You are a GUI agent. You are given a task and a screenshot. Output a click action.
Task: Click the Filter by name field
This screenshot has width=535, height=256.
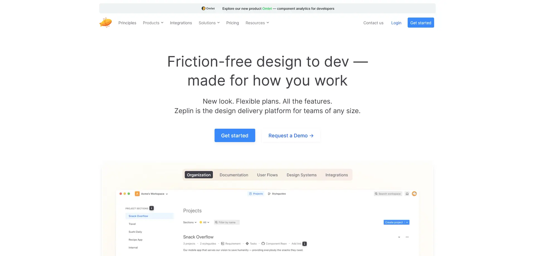(227, 222)
